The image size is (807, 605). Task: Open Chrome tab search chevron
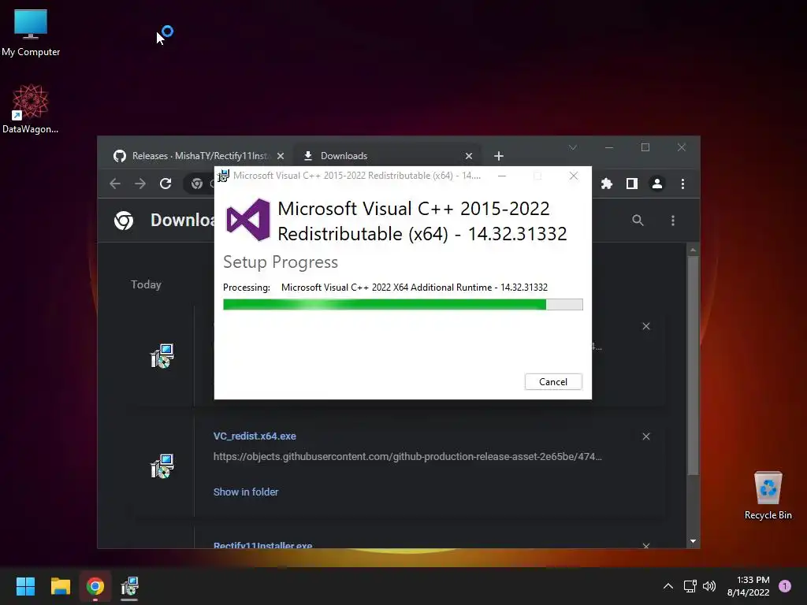[x=573, y=147]
